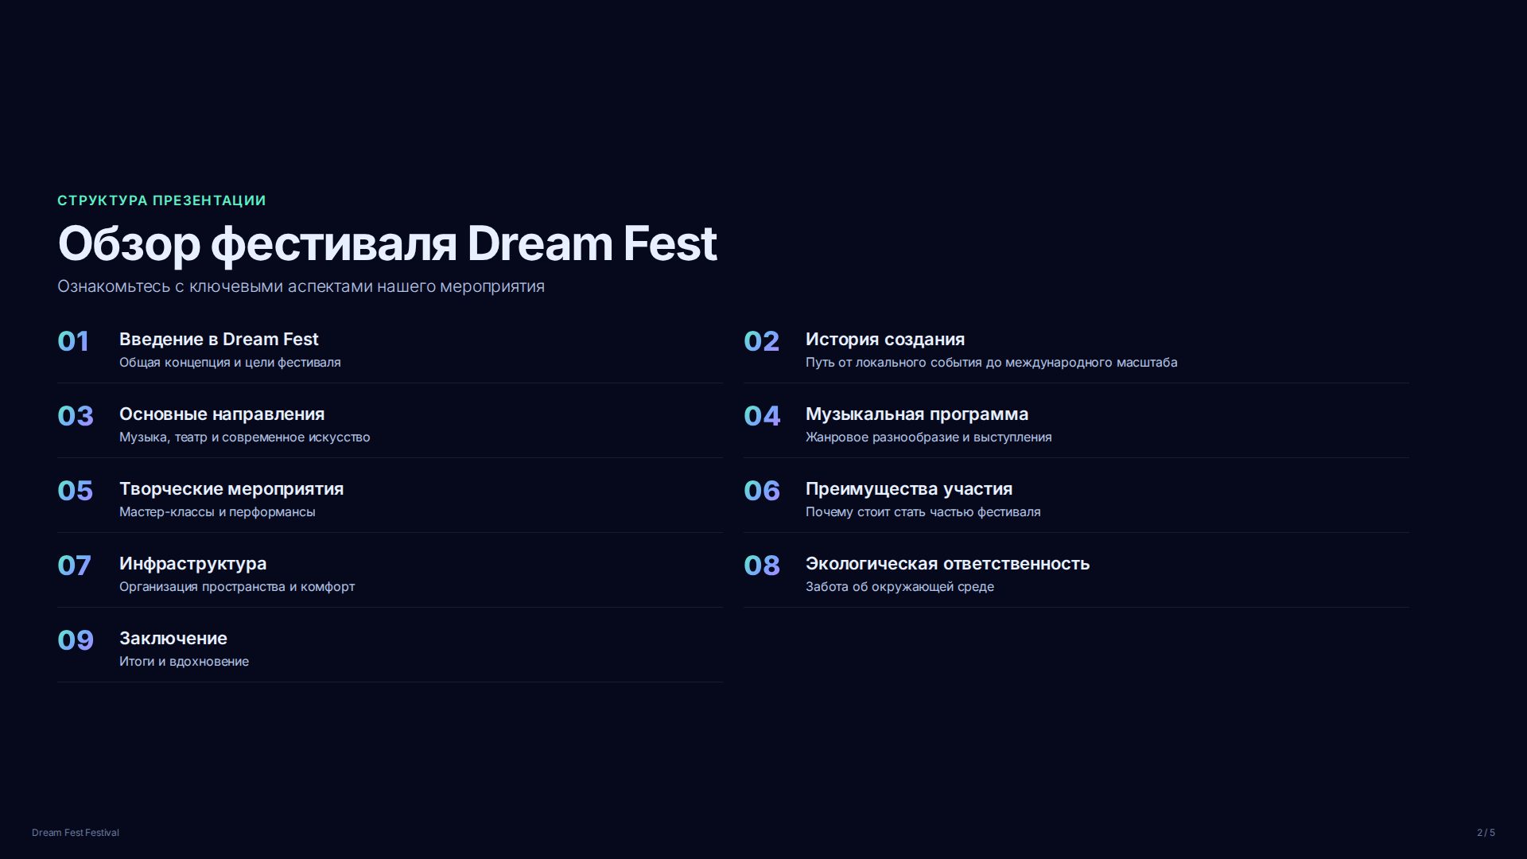Click the number 08 marker
The width and height of the screenshot is (1527, 859).
(762, 566)
